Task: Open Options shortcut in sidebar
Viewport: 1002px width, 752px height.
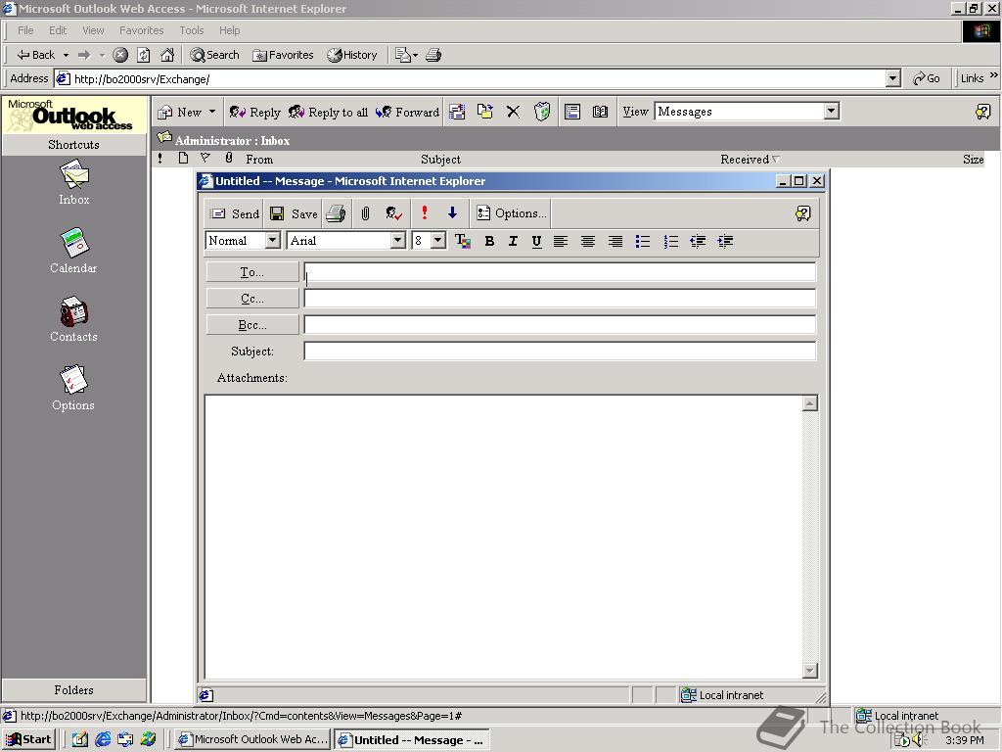Action: pos(73,388)
